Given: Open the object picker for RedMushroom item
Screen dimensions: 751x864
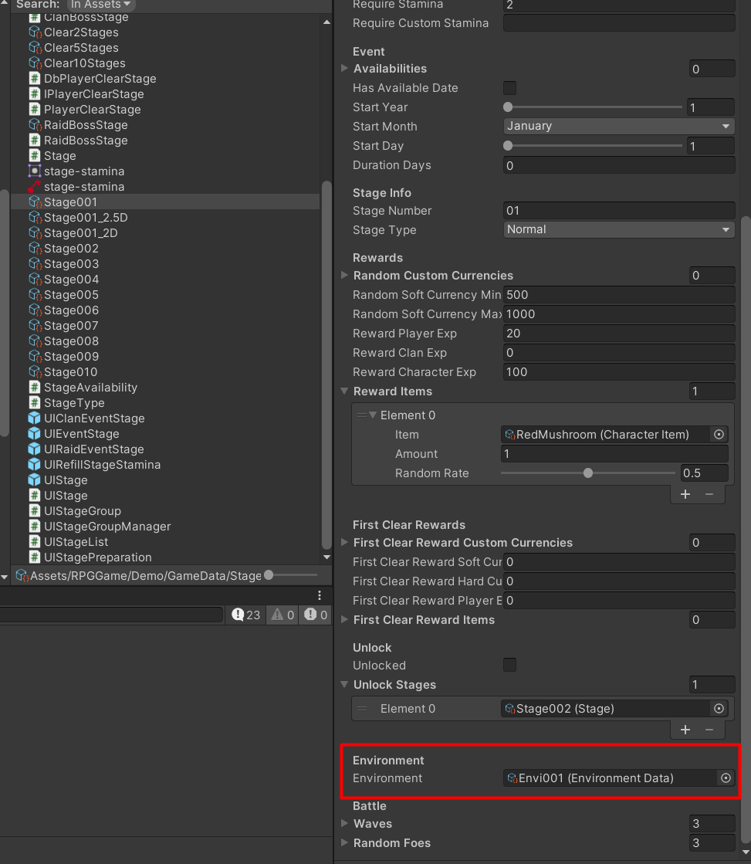Looking at the screenshot, I should (x=719, y=434).
